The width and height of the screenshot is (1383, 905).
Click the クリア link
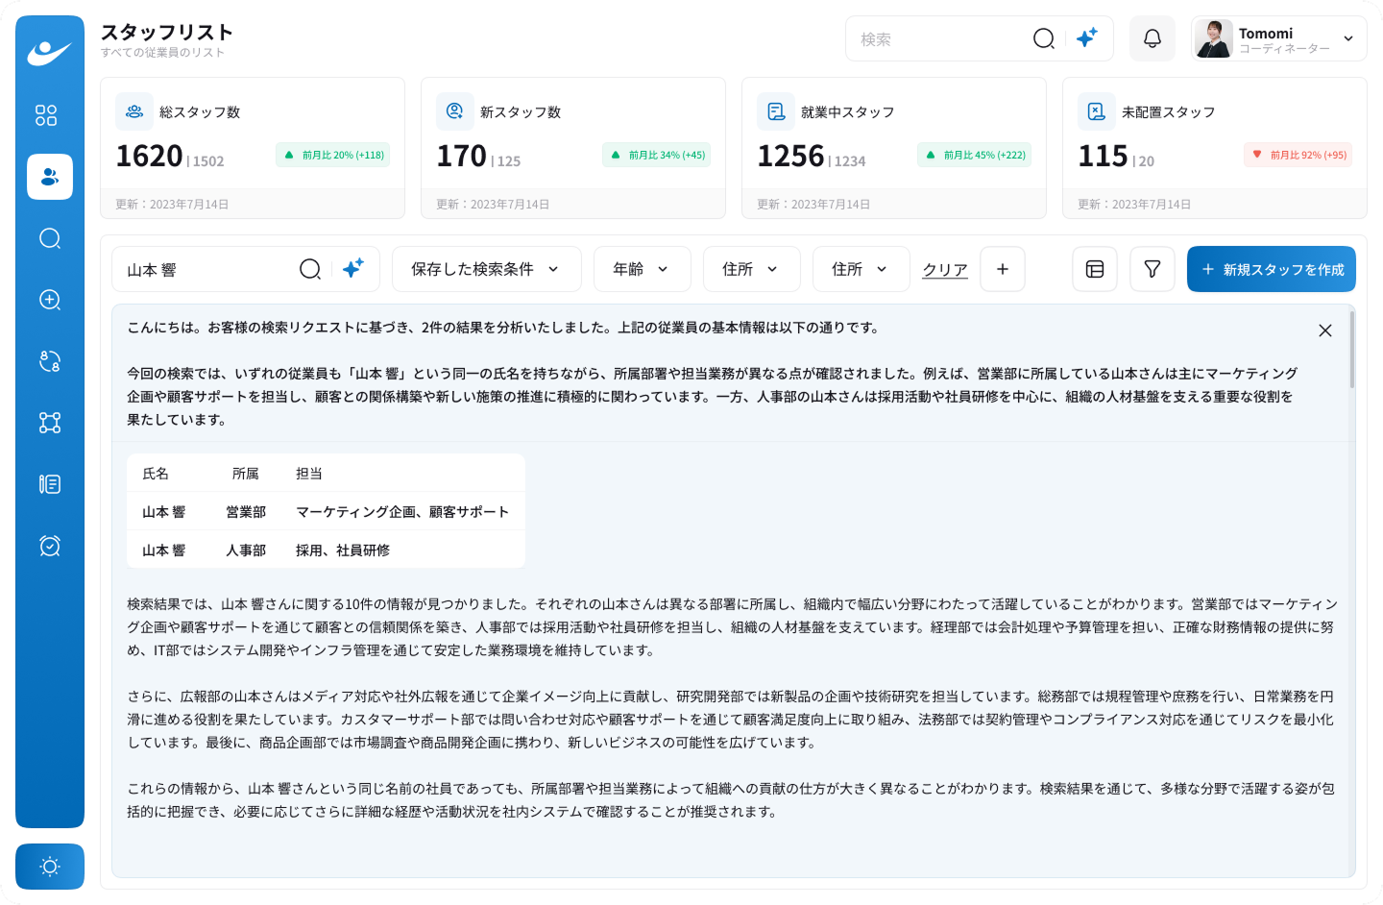(944, 270)
